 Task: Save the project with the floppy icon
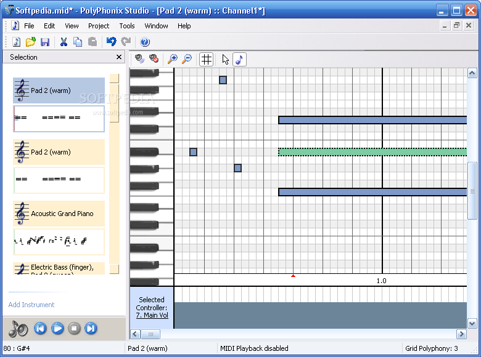45,42
